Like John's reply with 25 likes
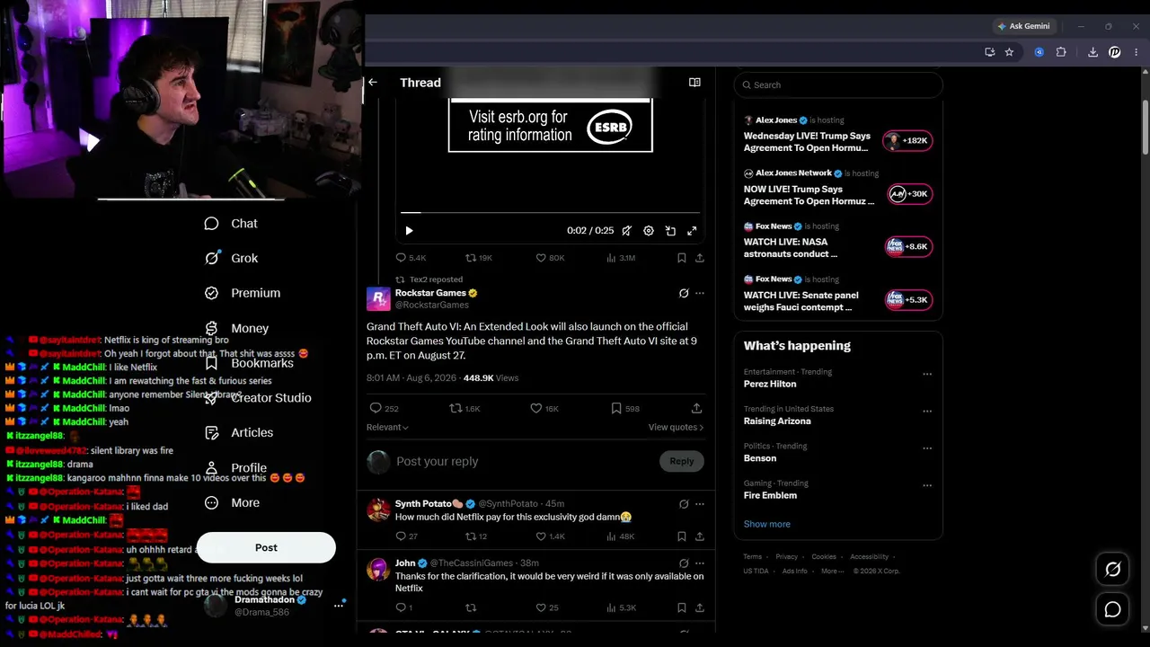 pyautogui.click(x=547, y=607)
